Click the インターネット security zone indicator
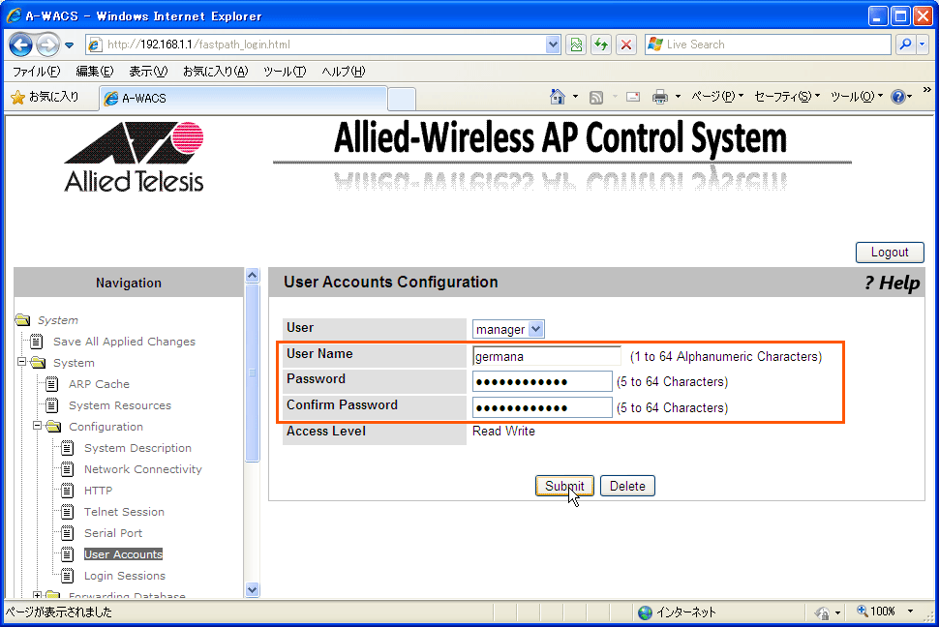The image size is (939, 627). (677, 612)
